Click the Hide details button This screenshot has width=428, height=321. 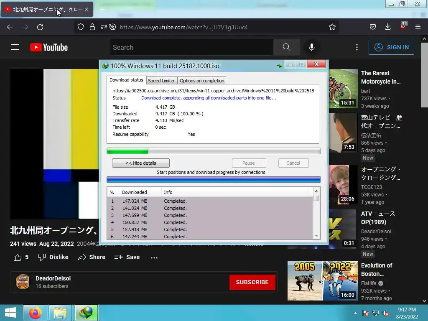pos(141,163)
